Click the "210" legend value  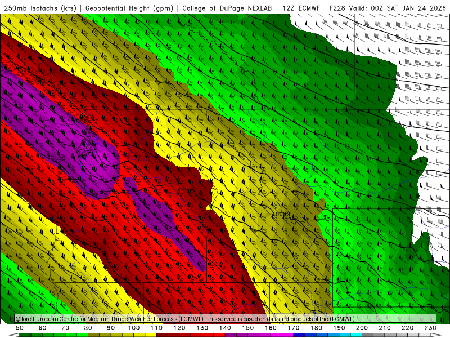[385, 328]
